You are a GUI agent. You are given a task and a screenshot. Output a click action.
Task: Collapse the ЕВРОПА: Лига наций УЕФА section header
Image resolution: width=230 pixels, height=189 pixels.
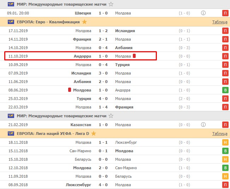pyautogui.click(x=53, y=134)
